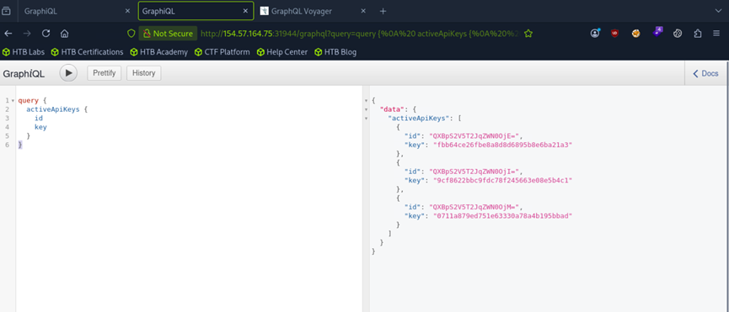Screen dimensions: 729x312
Task: Collapse the "activeApiKeys" array fold arrow
Action: click(366, 119)
